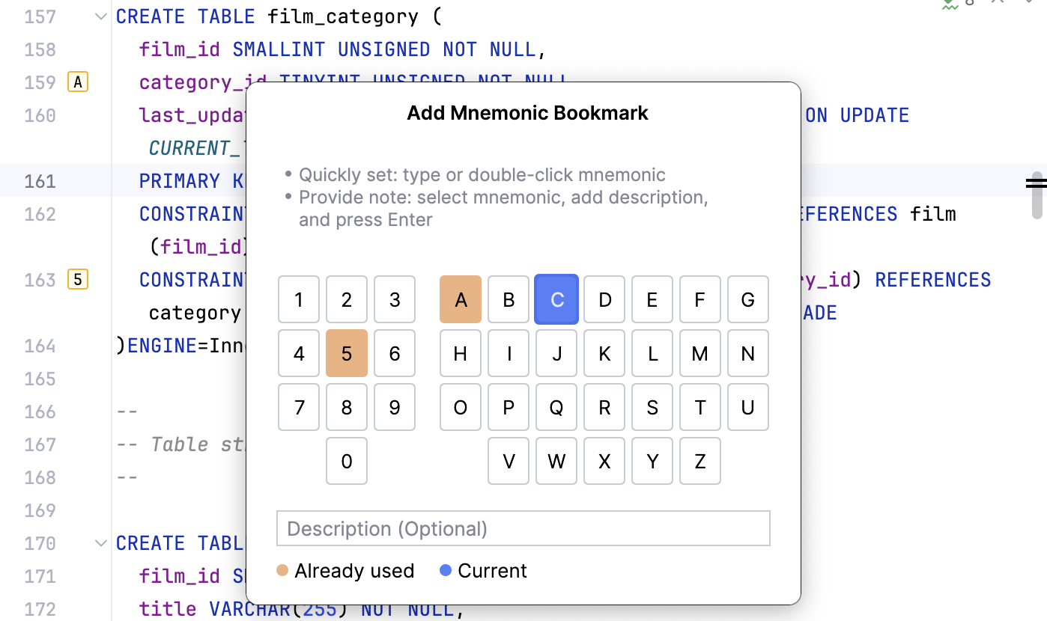Click the "5" bookmark icon beside line 163
The width and height of the screenshot is (1047, 621).
click(x=78, y=279)
